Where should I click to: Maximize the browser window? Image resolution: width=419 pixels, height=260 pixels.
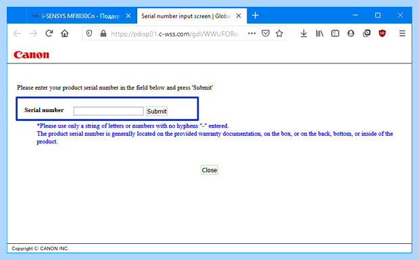[x=378, y=16]
